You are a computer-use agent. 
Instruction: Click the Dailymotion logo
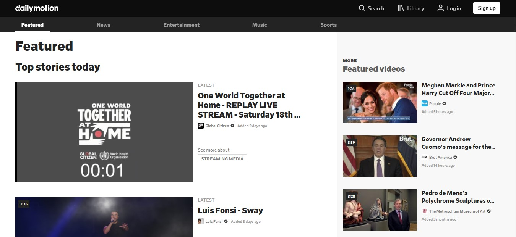pos(37,8)
